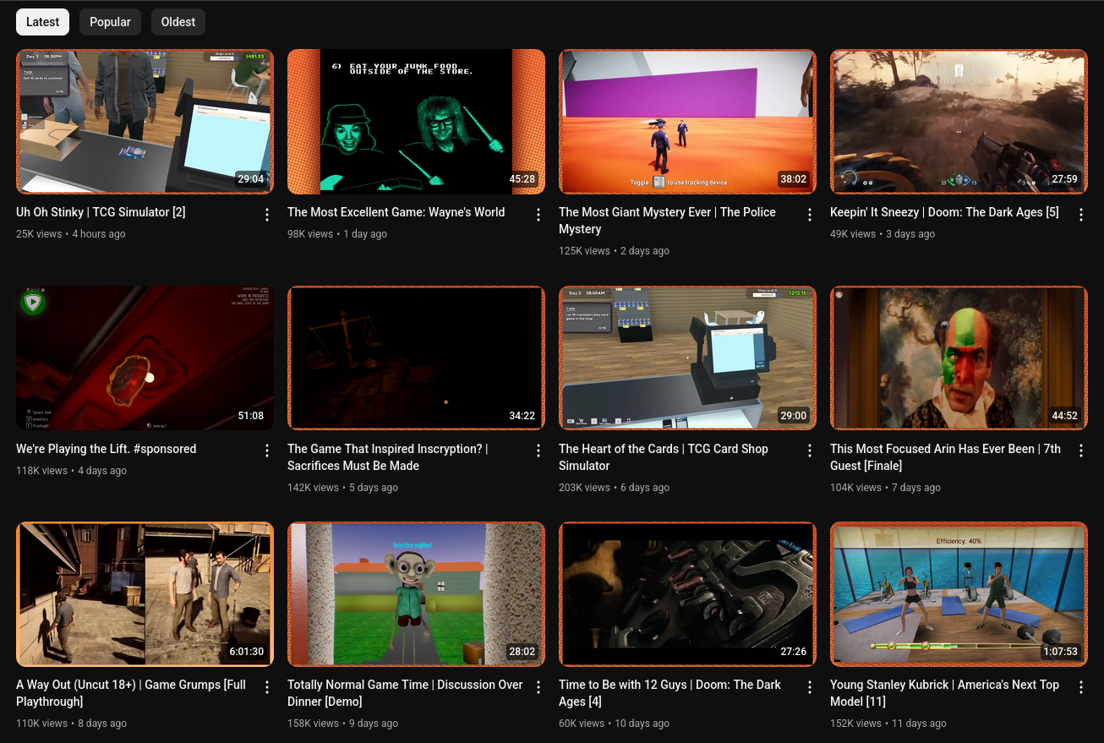The image size is (1104, 743).
Task: Play the dark scales thumbnail, 34:22
Action: coord(416,358)
